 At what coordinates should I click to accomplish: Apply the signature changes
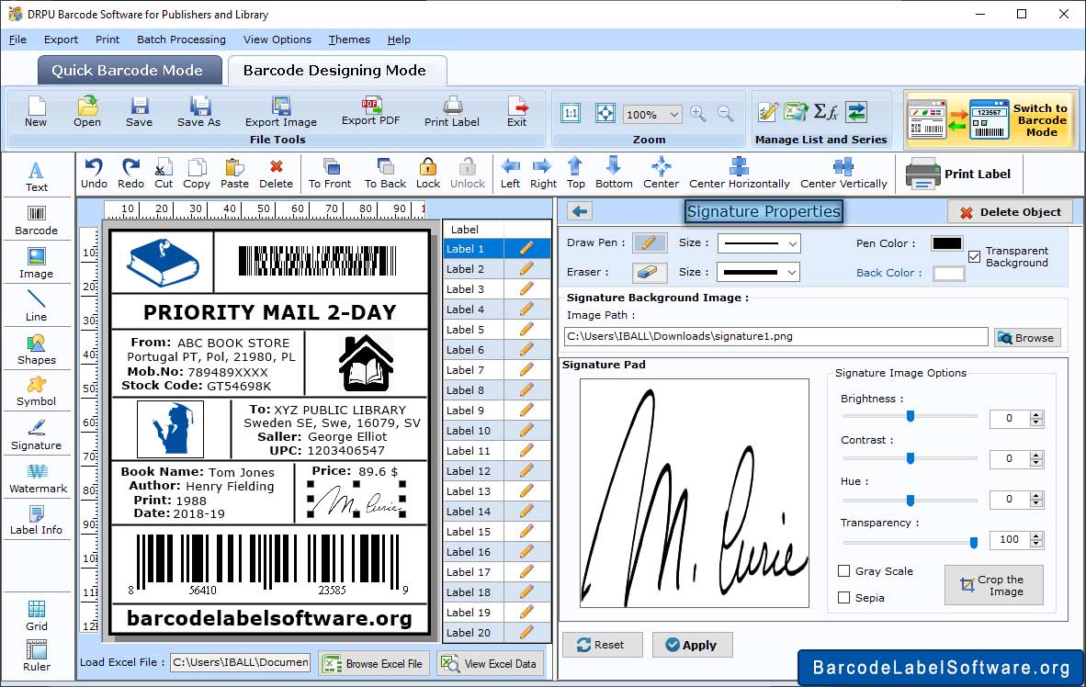click(692, 645)
